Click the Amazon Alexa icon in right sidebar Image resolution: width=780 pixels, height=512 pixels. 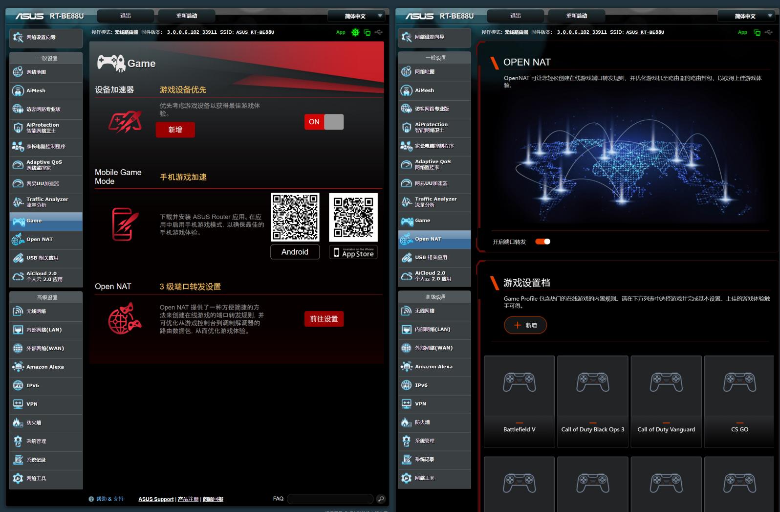(x=406, y=367)
